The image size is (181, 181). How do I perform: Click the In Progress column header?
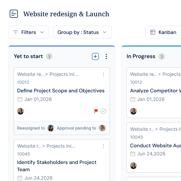tap(141, 56)
